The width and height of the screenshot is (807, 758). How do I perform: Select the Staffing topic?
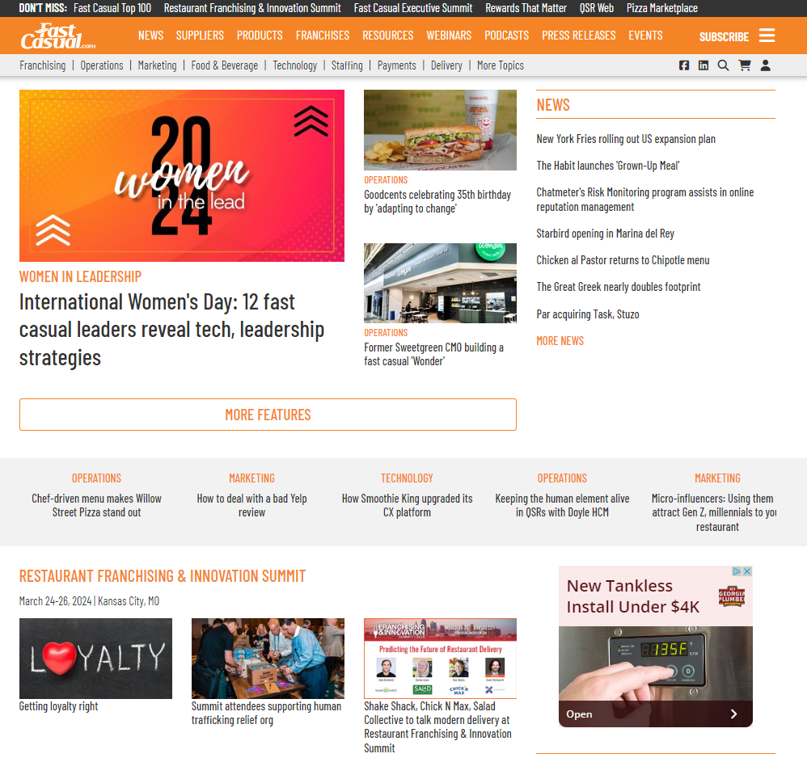[x=347, y=65]
